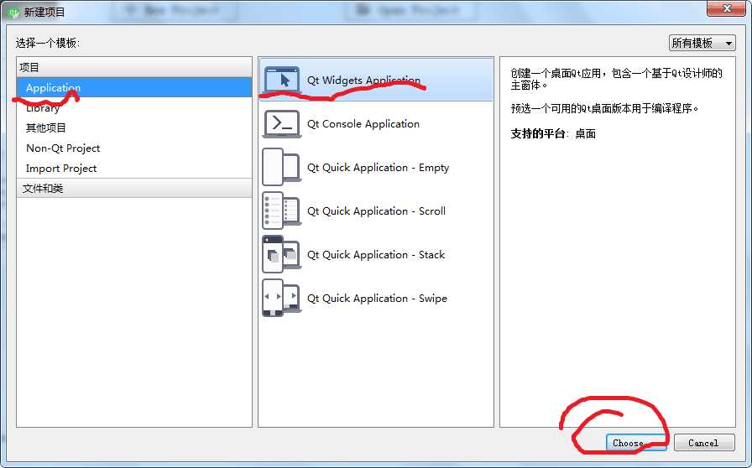Click the Qt logo in the title bar
Screen dimensions: 752x468
[13, 12]
